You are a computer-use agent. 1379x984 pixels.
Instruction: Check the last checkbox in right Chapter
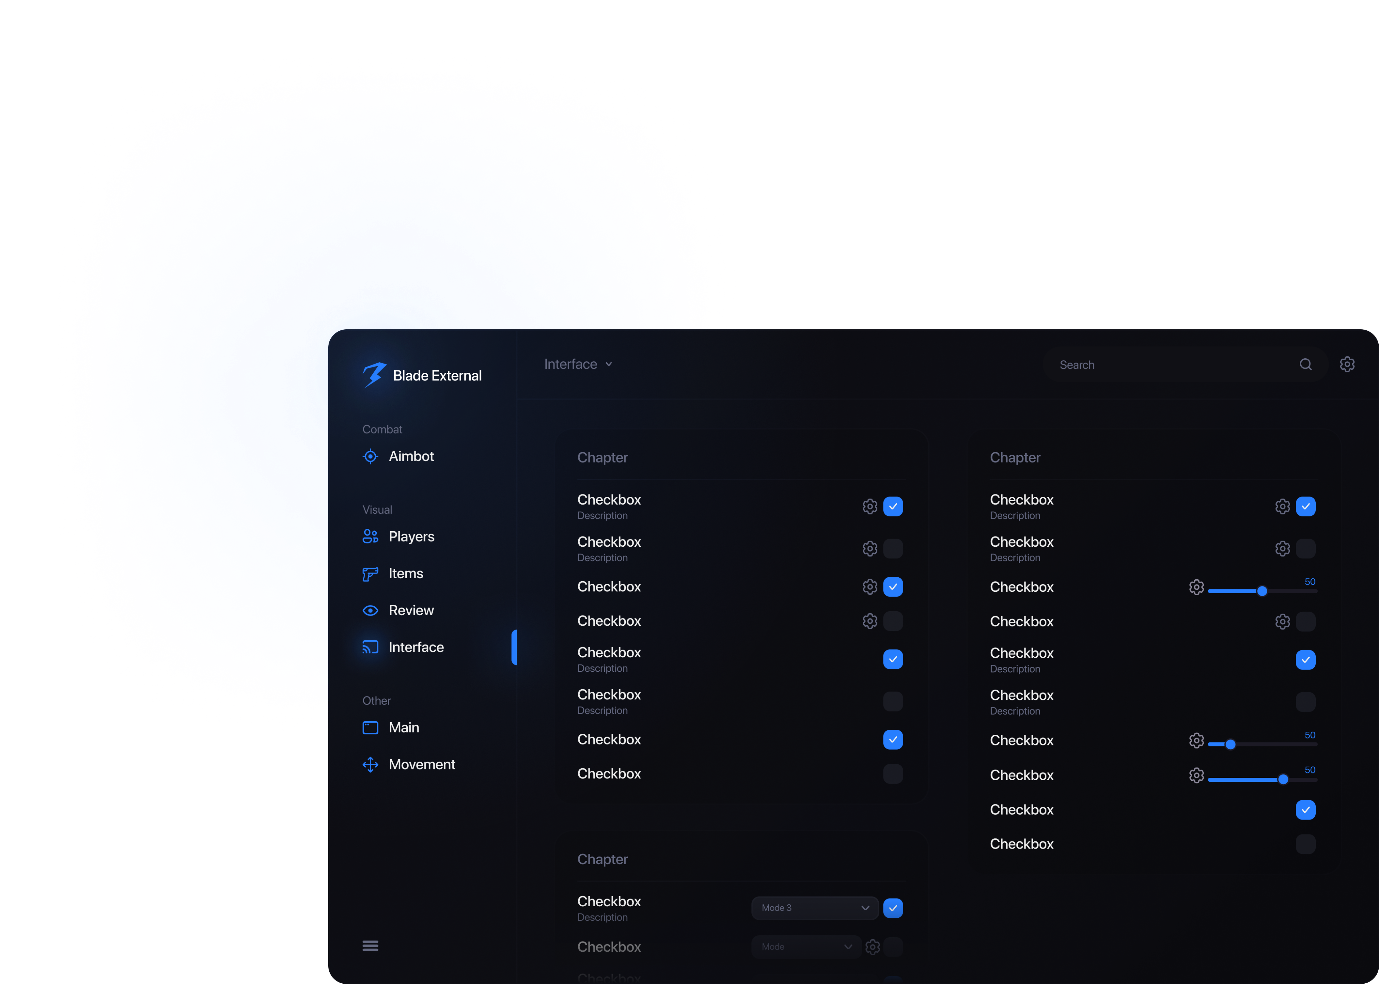(1305, 844)
